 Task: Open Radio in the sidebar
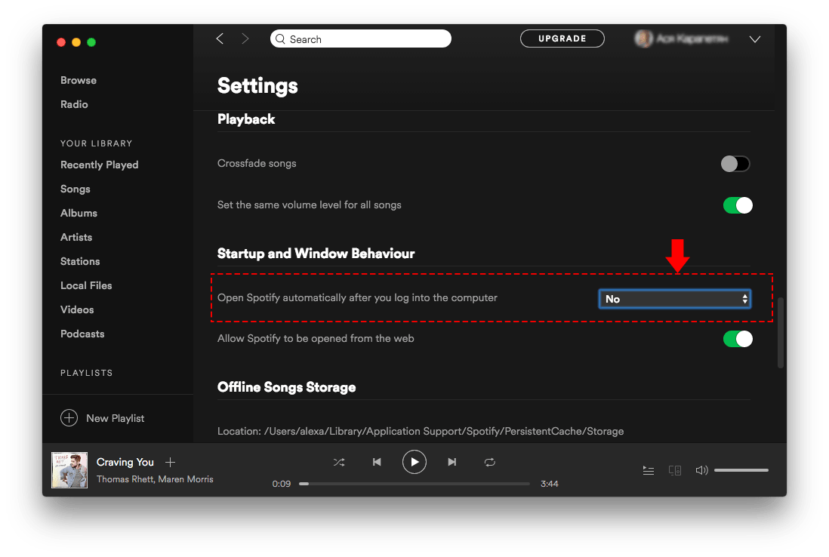coord(74,104)
